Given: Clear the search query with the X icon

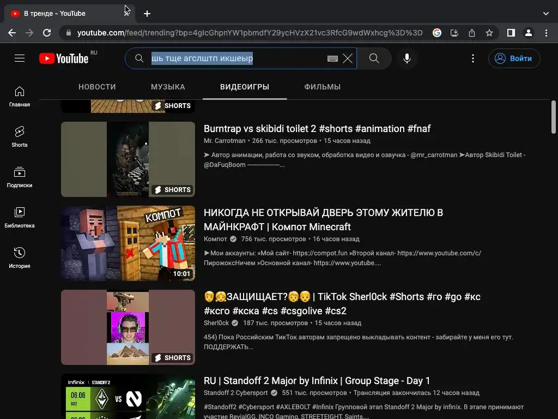Looking at the screenshot, I should click(348, 58).
